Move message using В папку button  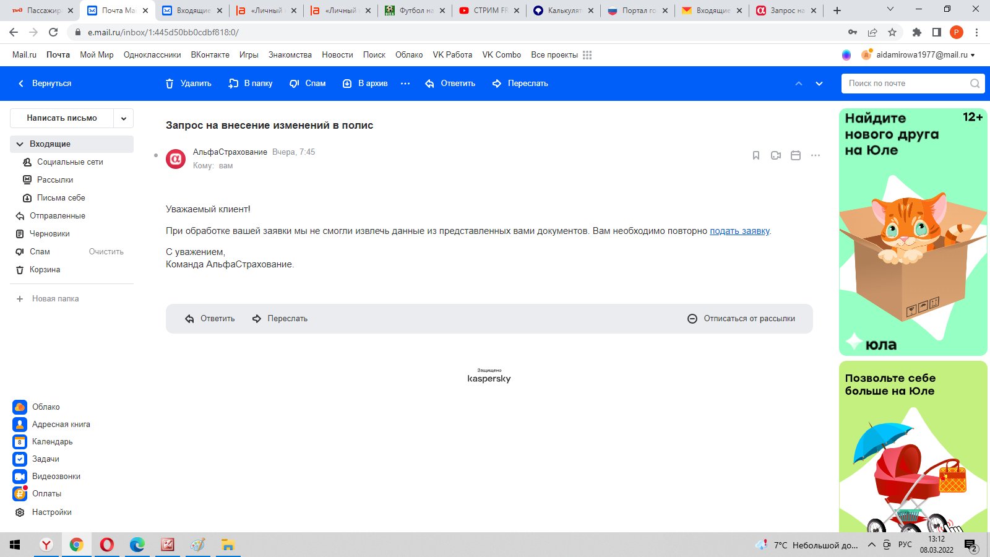[x=250, y=84]
